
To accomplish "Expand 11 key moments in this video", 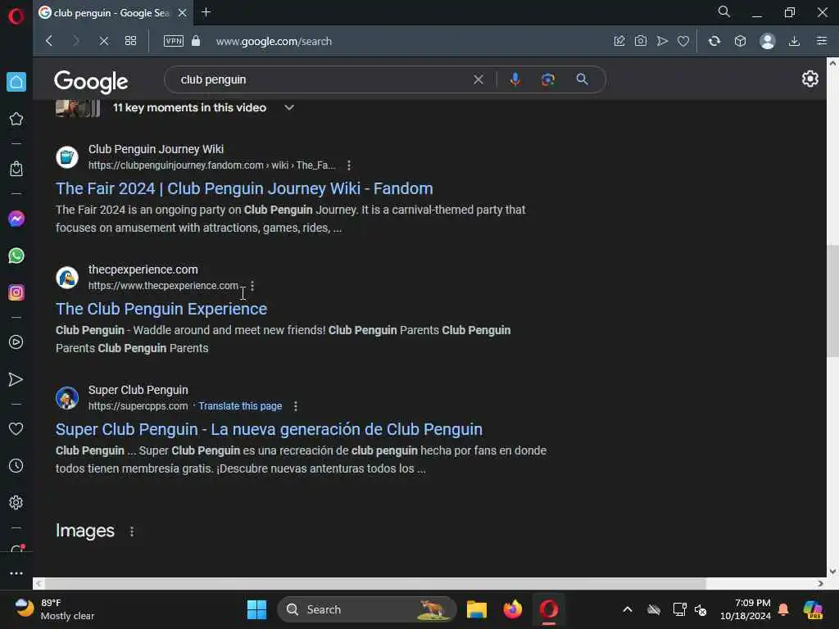I will [x=204, y=107].
